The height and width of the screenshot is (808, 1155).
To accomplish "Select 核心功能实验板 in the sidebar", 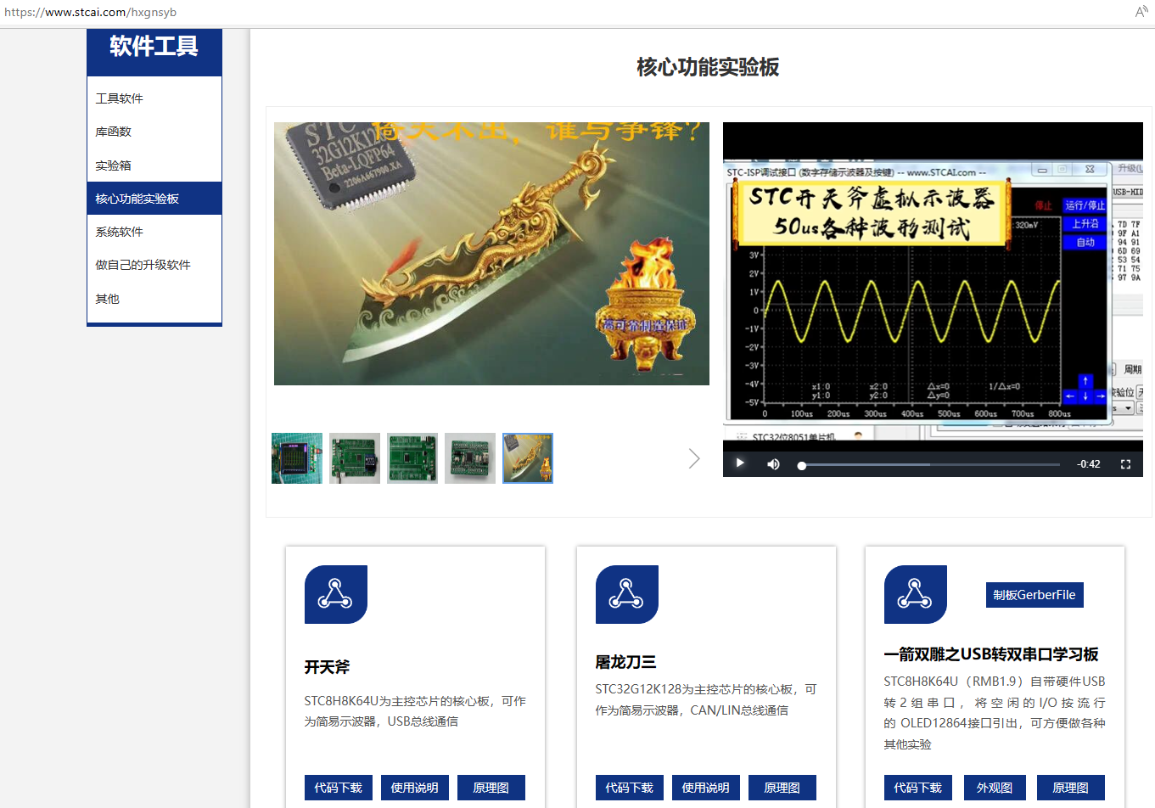I will click(154, 199).
